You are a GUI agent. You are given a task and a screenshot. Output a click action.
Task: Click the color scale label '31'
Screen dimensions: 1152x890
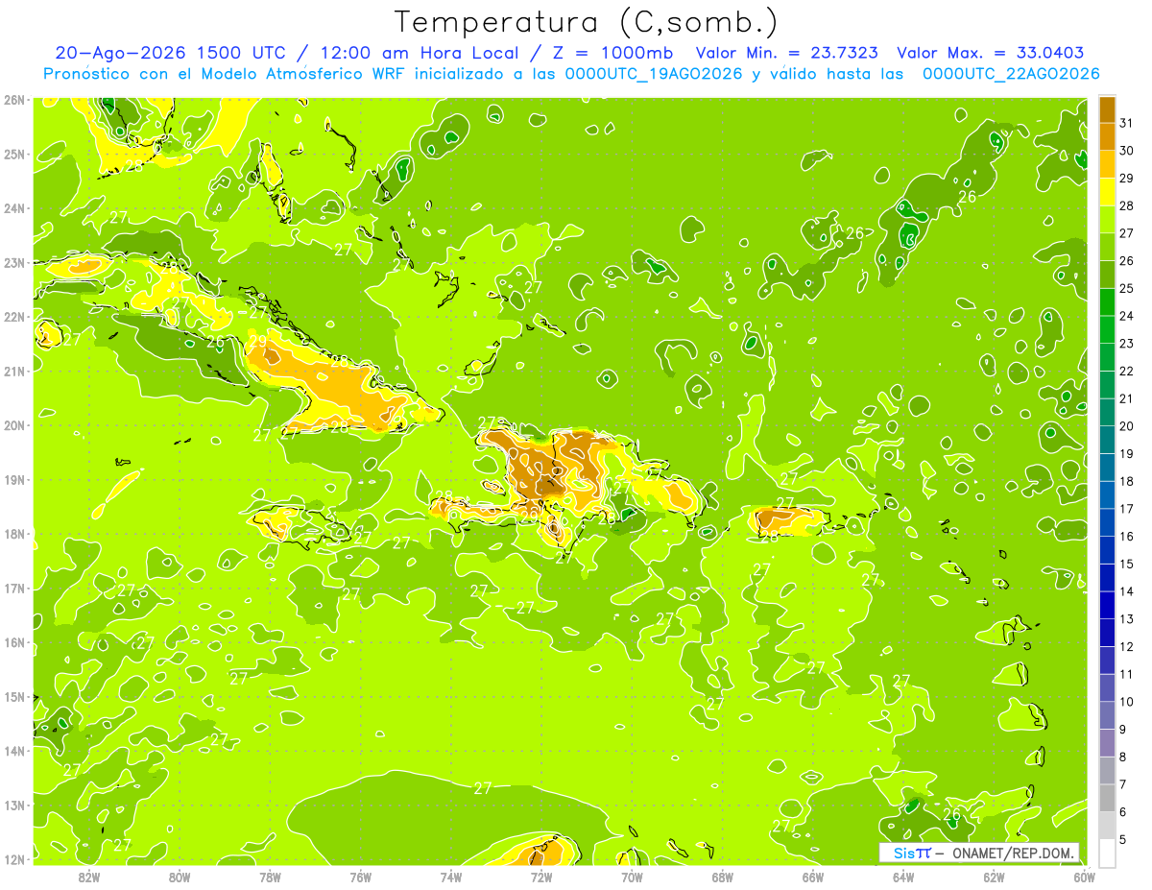tap(1127, 123)
